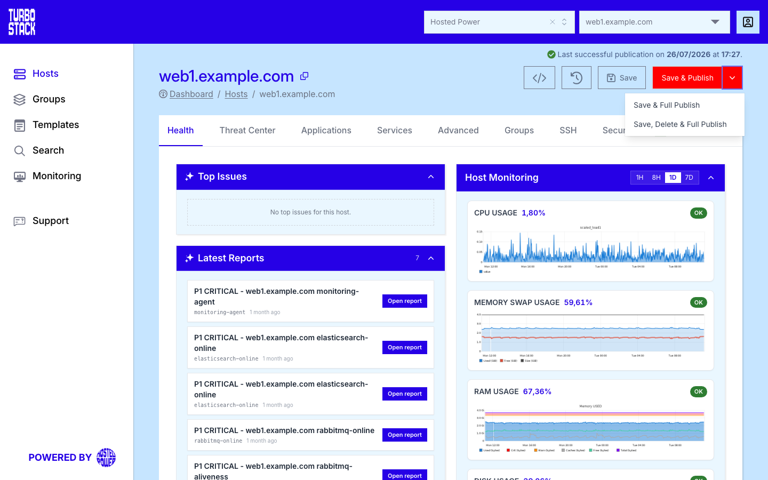Open Search in sidebar
Viewport: 768px width, 480px height.
[x=38, y=150]
